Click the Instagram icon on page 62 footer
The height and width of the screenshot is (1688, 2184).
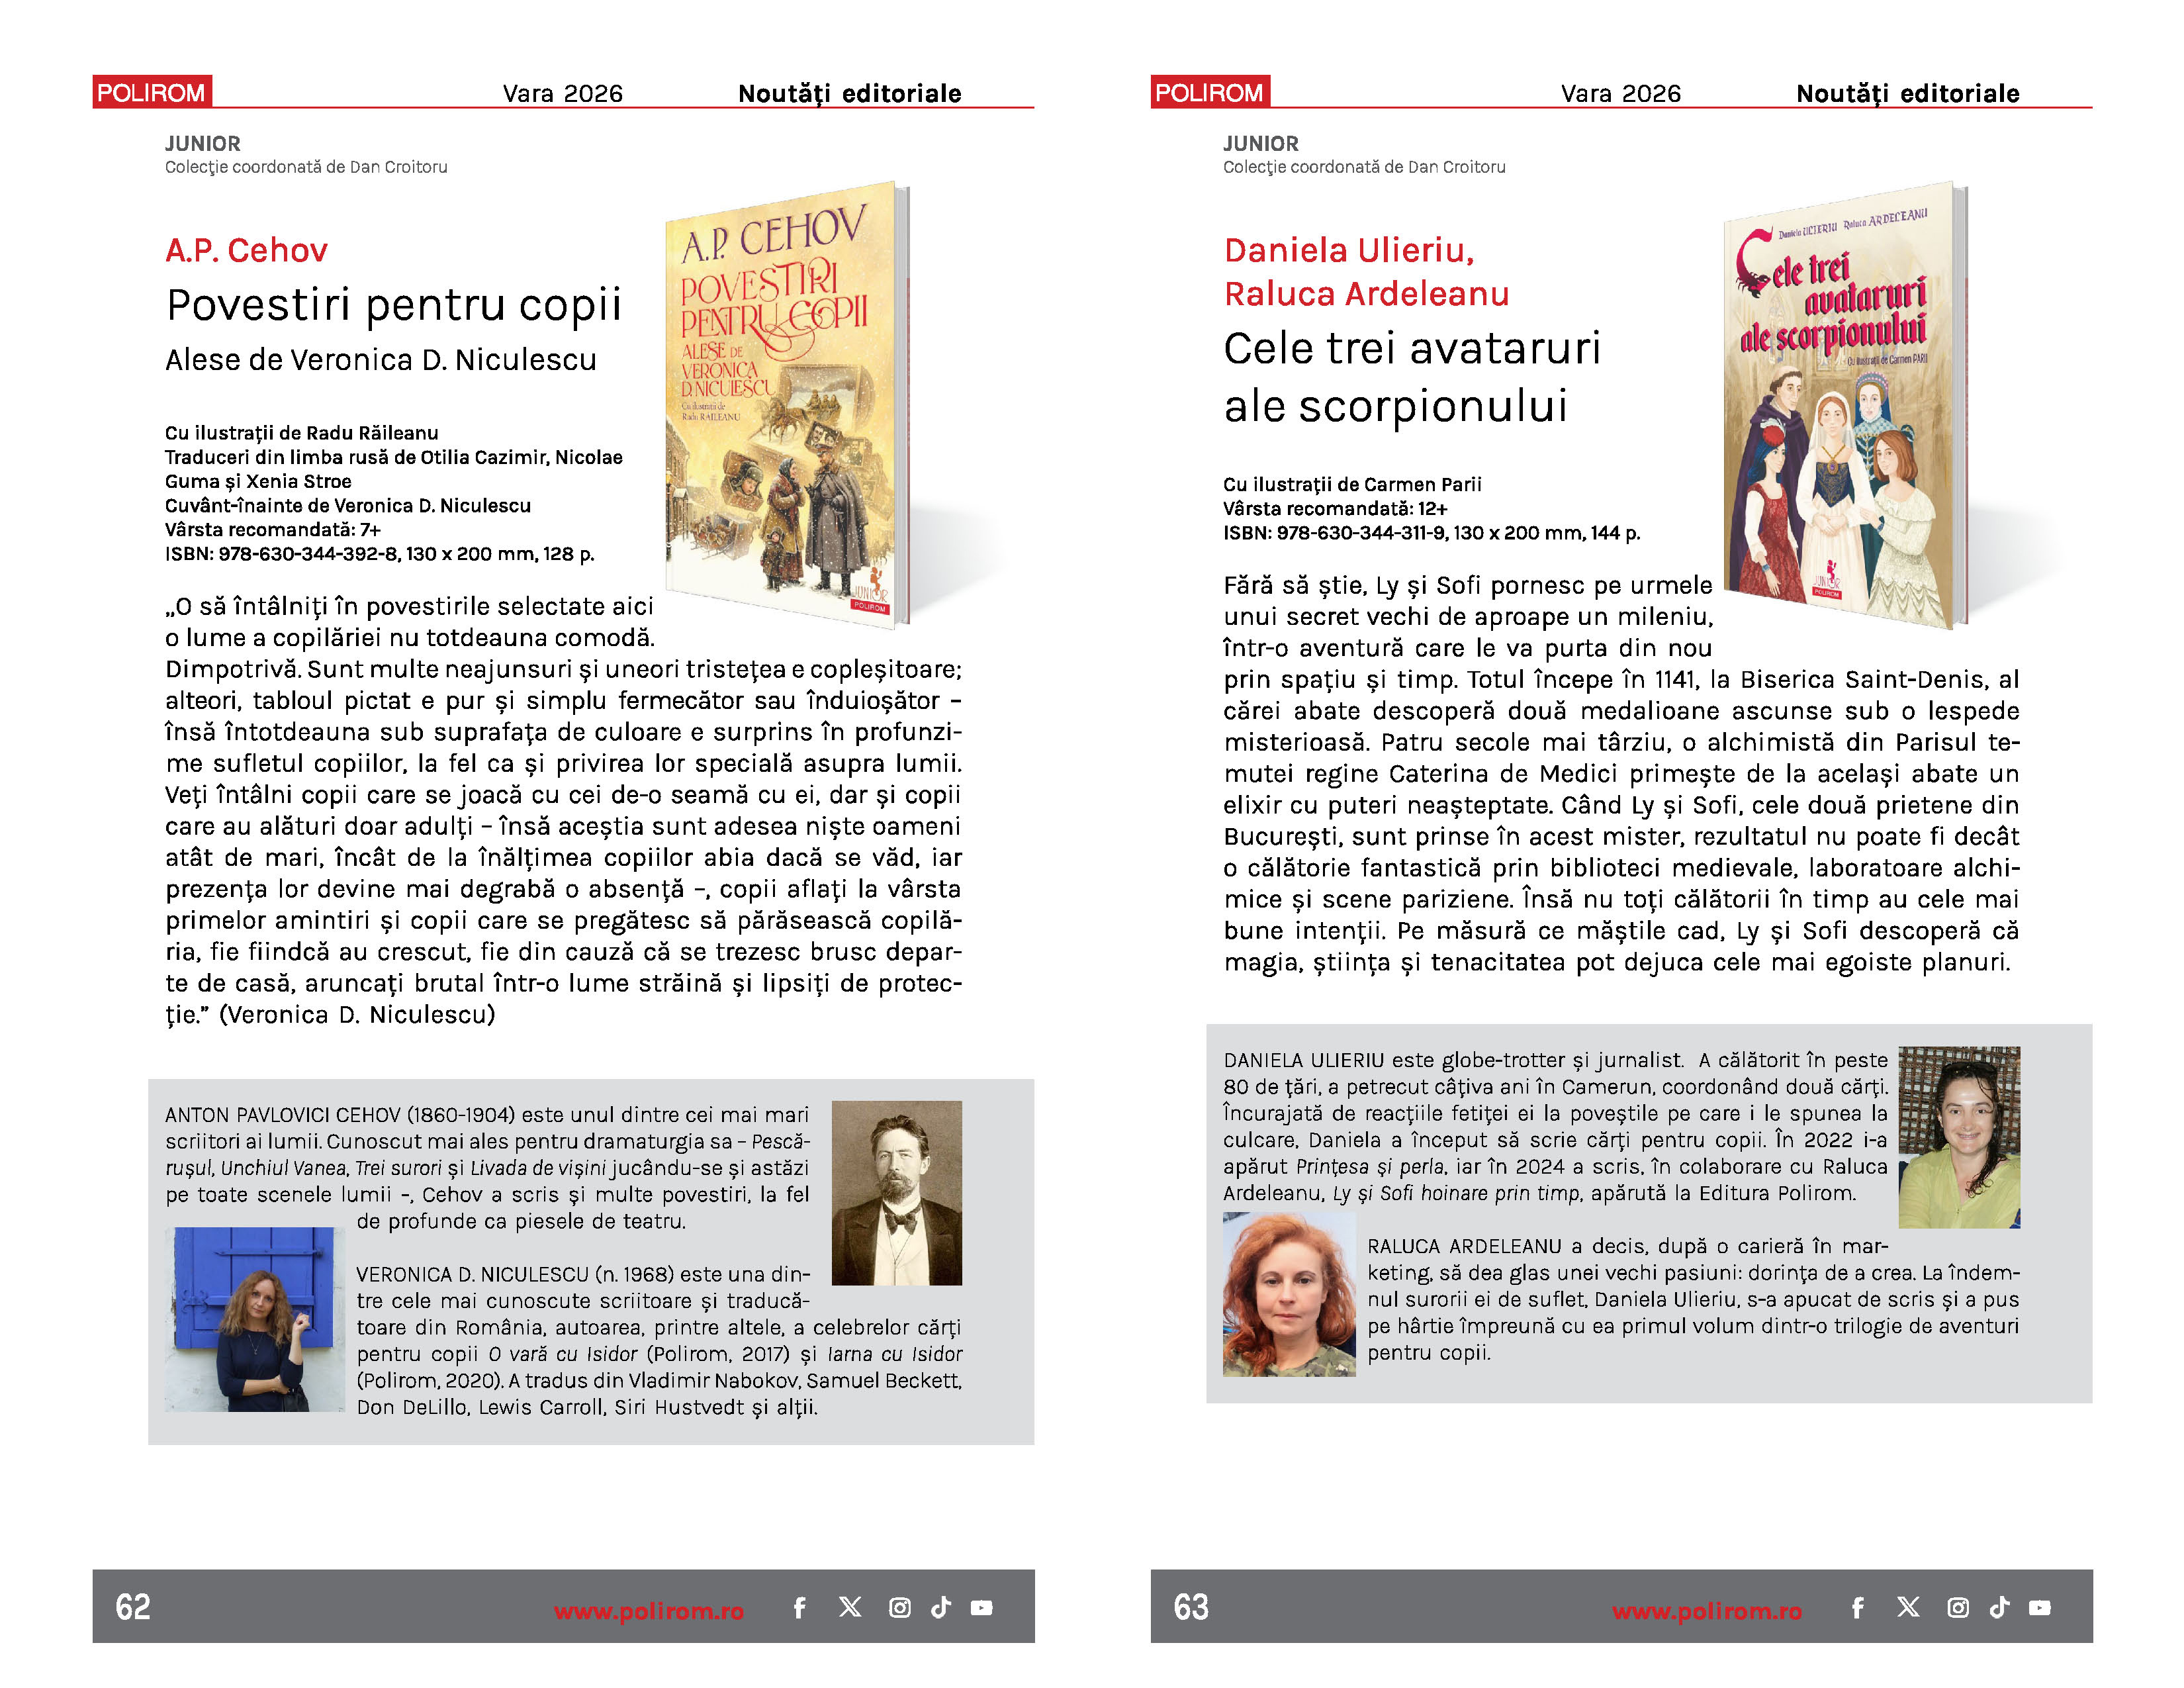pos(900,1607)
